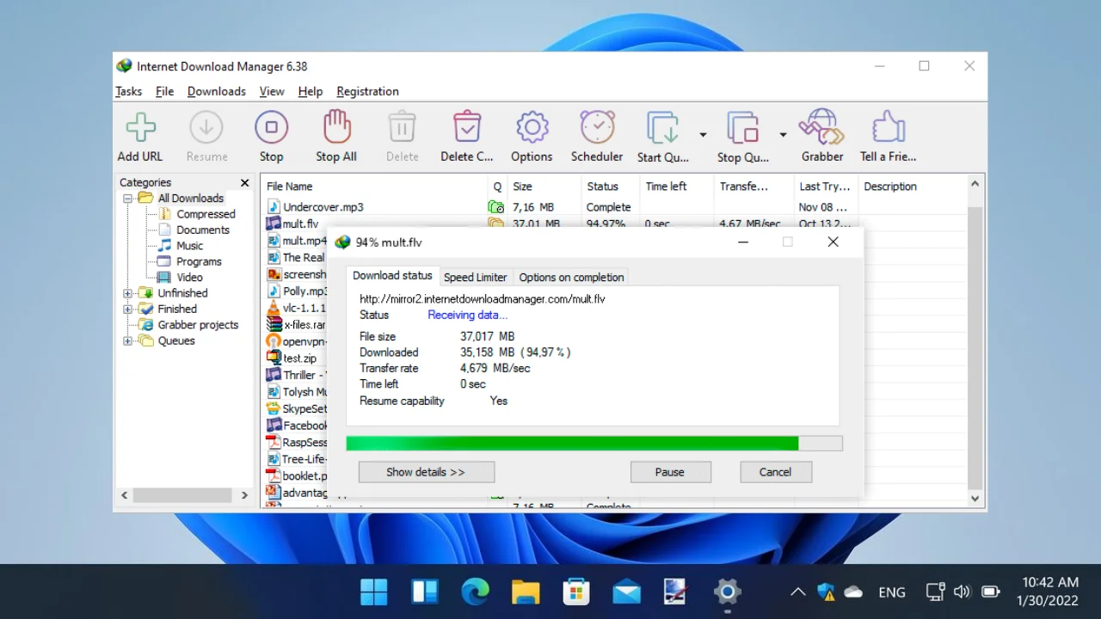Select the Programs category
Image resolution: width=1101 pixels, height=619 pixels.
click(x=199, y=261)
